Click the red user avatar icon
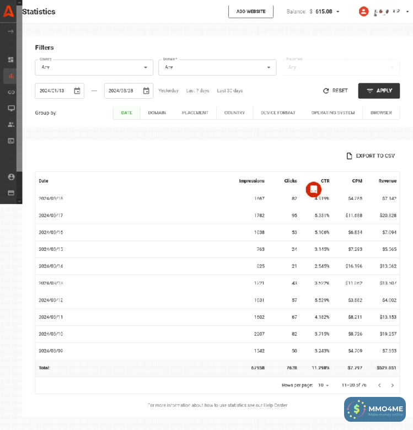Screen dimensions: 413x430 pyautogui.click(x=363, y=12)
